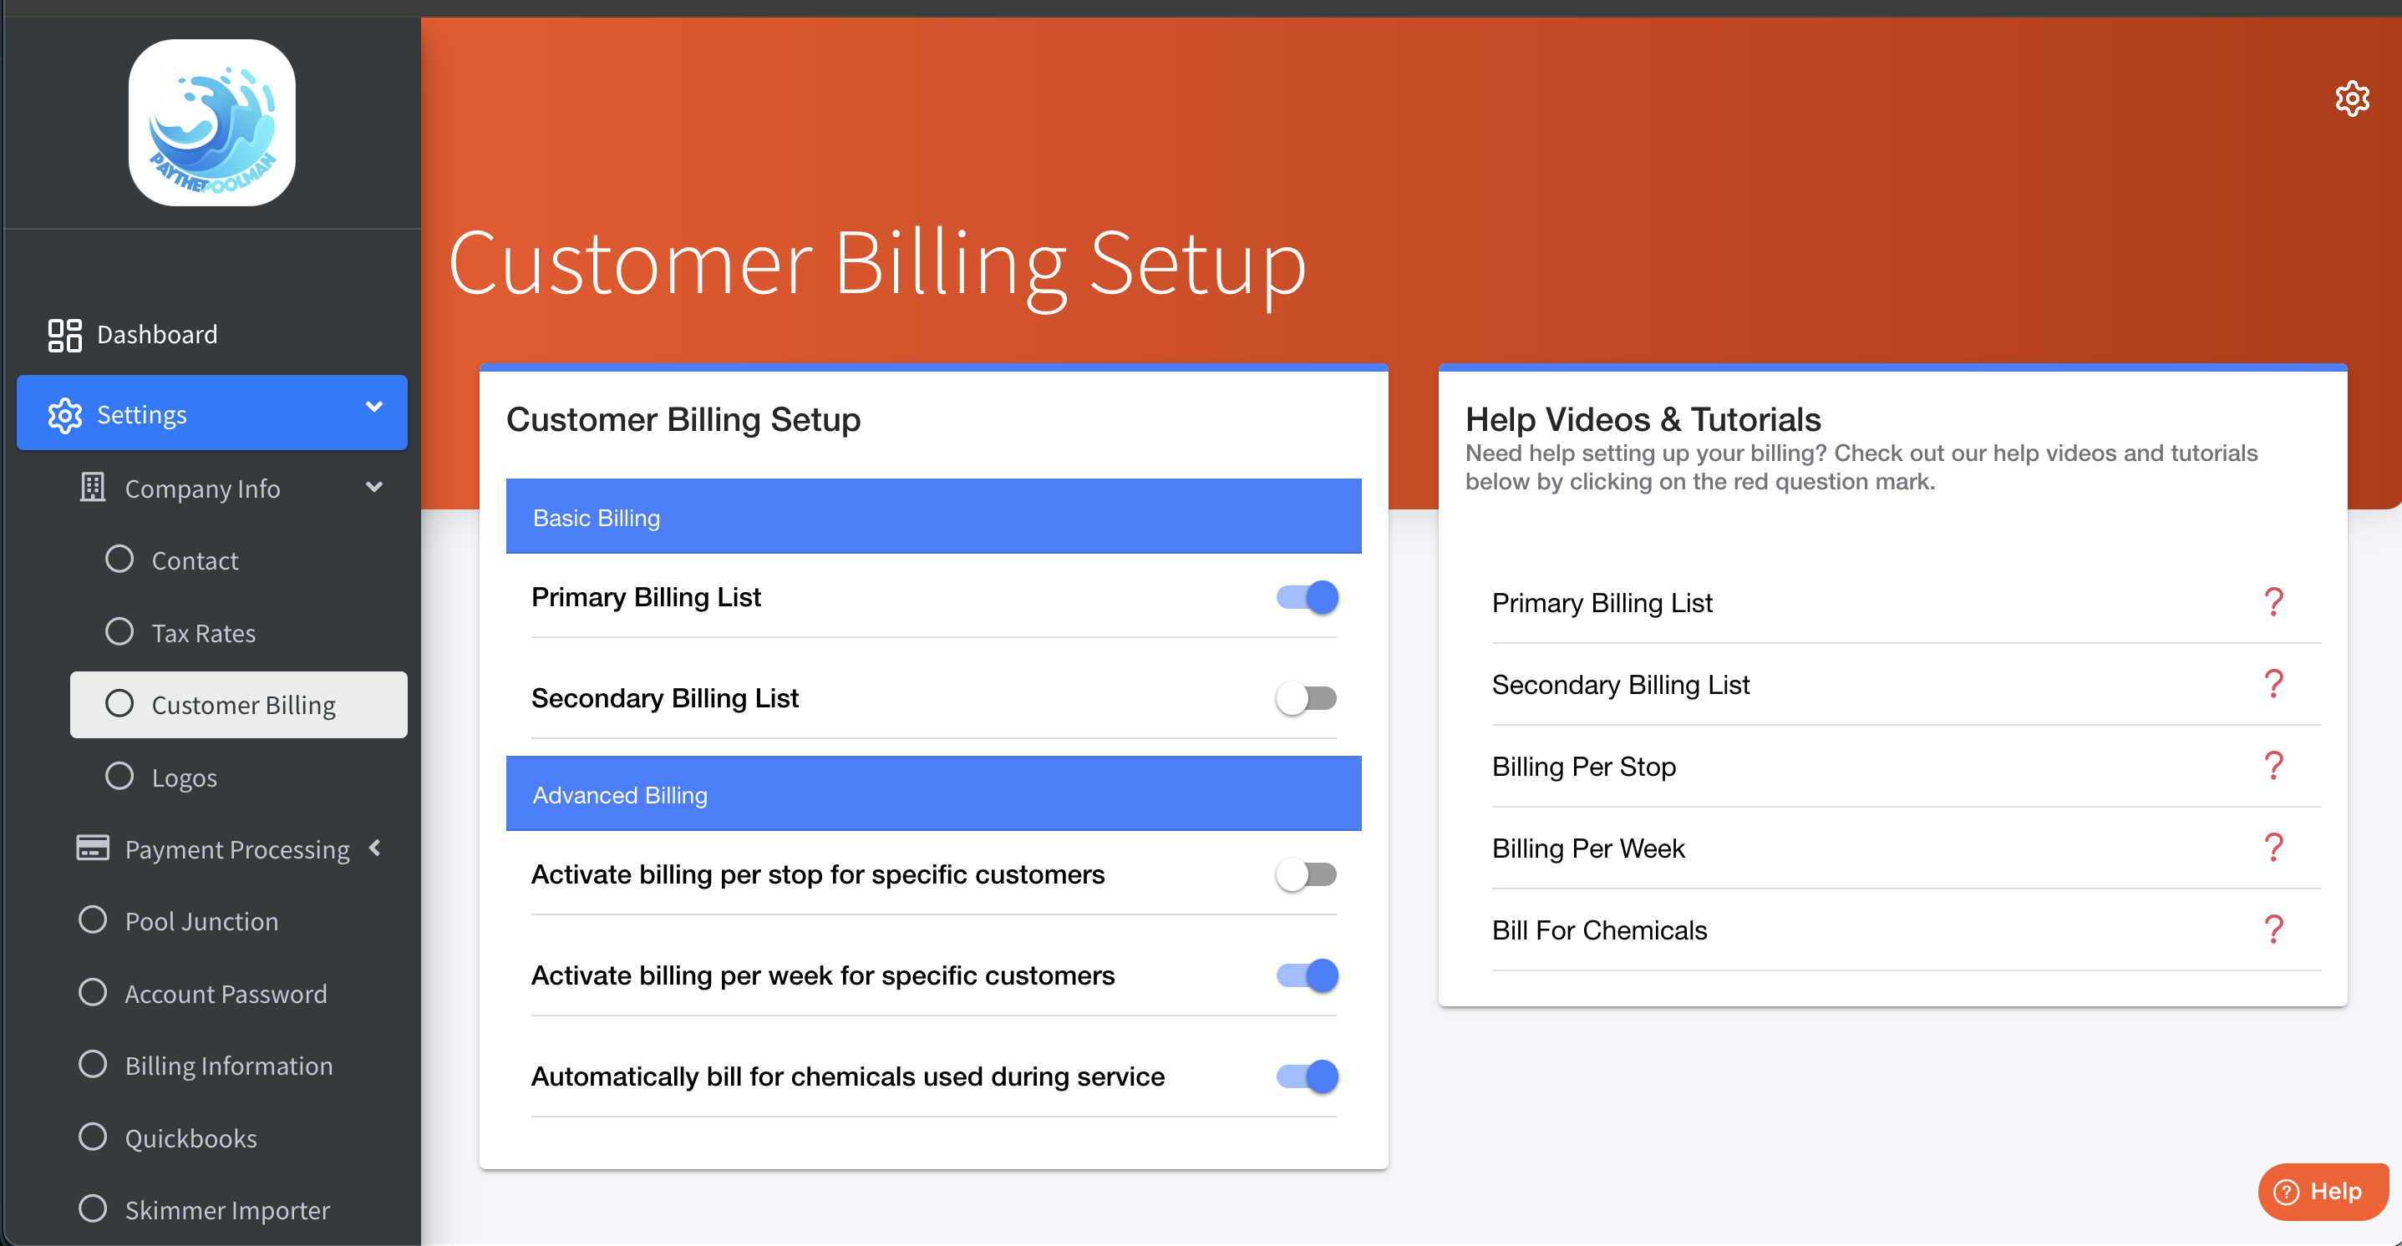Viewport: 2402px width, 1246px height.
Task: Collapse the Settings menu chevron
Action: coord(374,408)
